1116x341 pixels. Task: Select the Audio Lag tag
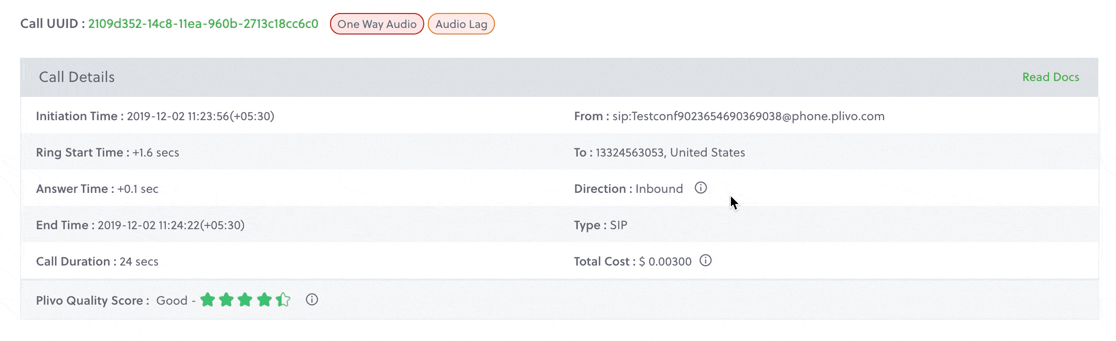pos(461,24)
